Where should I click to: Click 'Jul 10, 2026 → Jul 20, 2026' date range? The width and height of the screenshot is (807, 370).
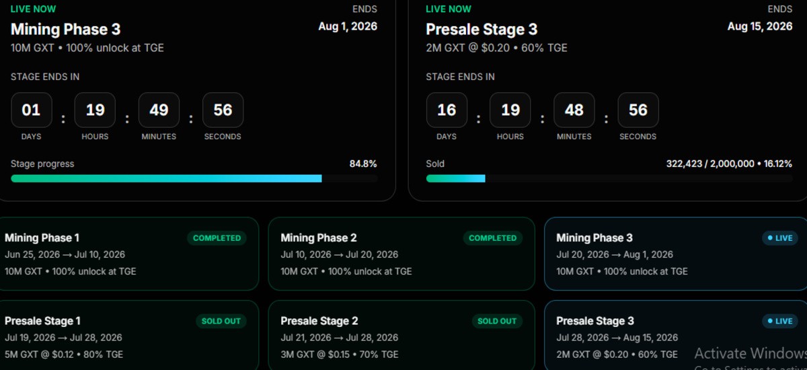(x=340, y=255)
